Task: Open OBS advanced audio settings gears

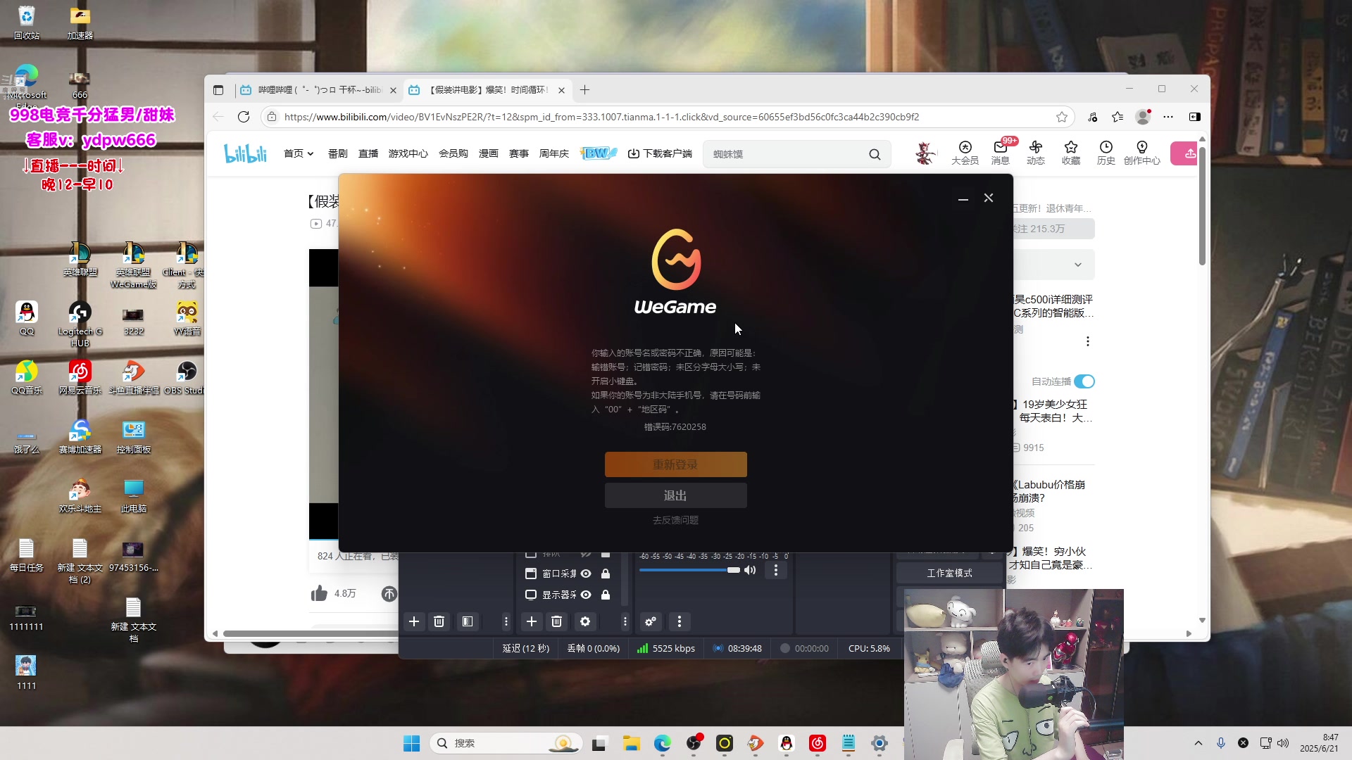Action: [x=651, y=621]
